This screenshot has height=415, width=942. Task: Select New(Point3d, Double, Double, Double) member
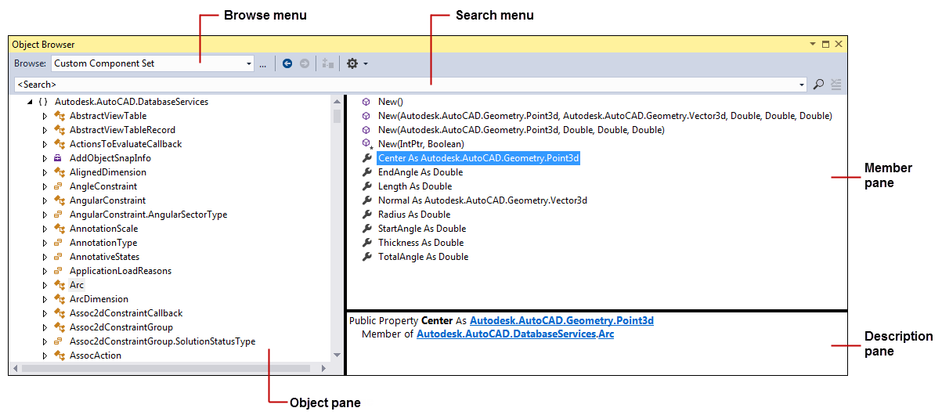(x=521, y=130)
